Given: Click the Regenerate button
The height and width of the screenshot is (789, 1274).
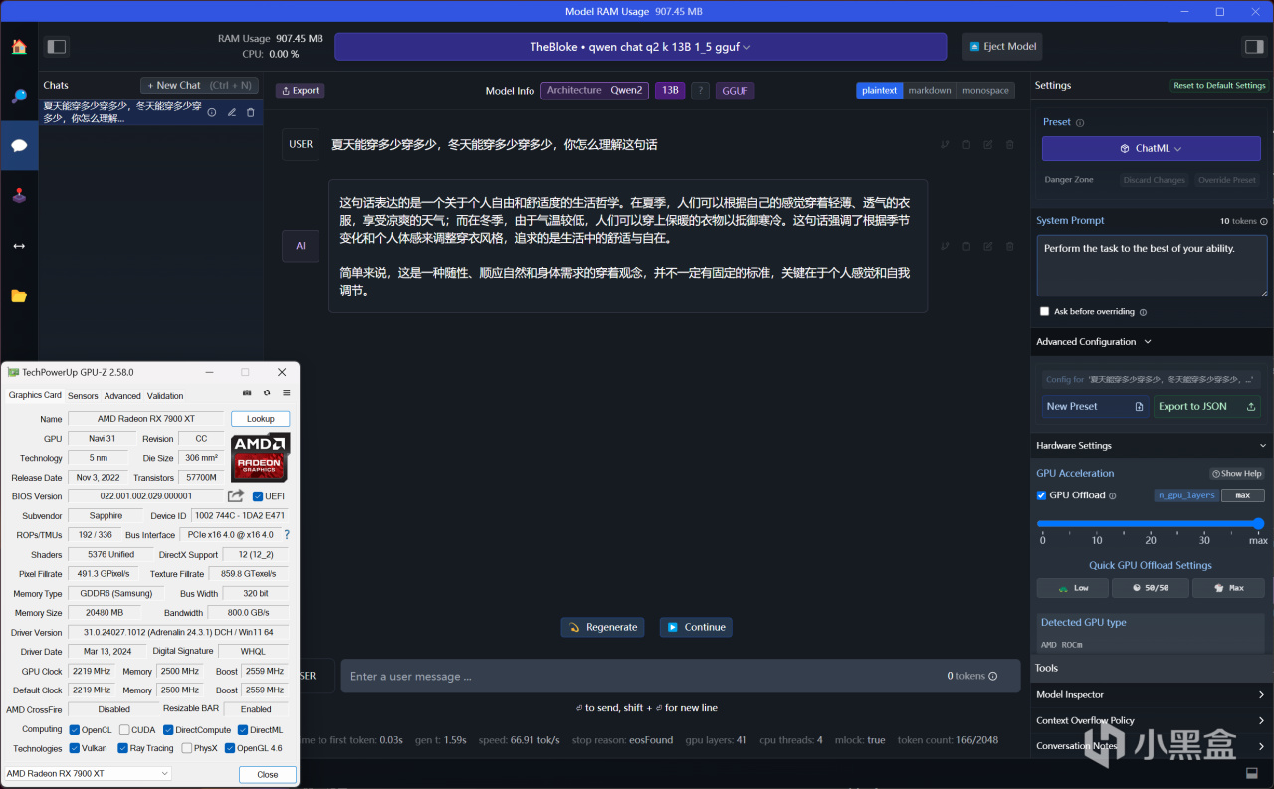Looking at the screenshot, I should [x=602, y=627].
